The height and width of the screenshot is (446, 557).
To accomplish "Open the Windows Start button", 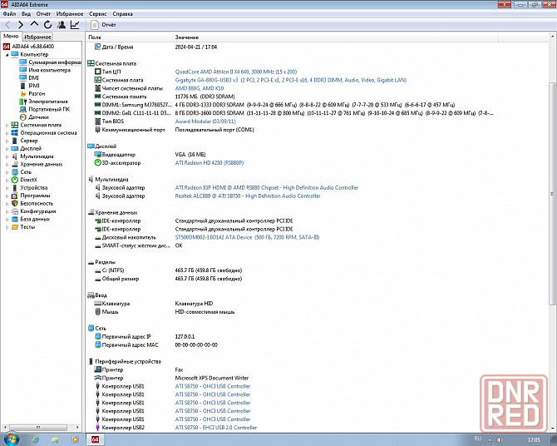I will point(10,439).
